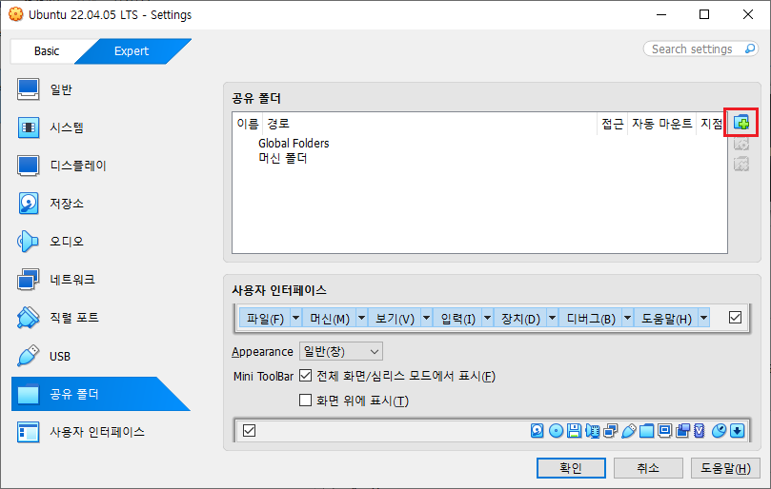
Task: Expand the 머신(M) menu dropdown arrow
Action: click(361, 318)
